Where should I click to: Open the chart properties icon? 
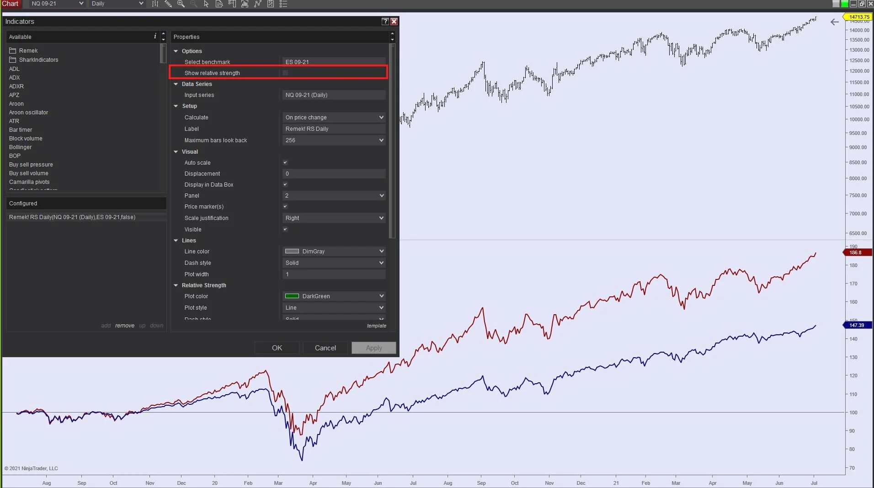pos(271,4)
